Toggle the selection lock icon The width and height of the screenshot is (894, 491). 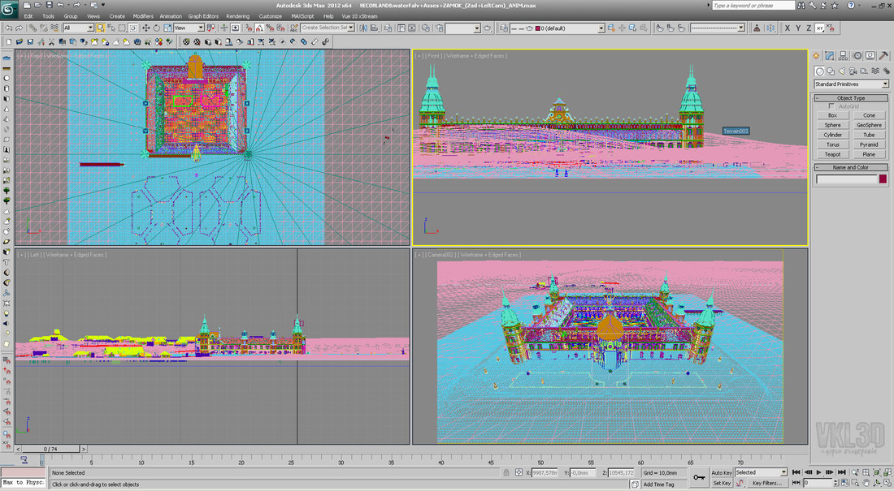click(506, 472)
